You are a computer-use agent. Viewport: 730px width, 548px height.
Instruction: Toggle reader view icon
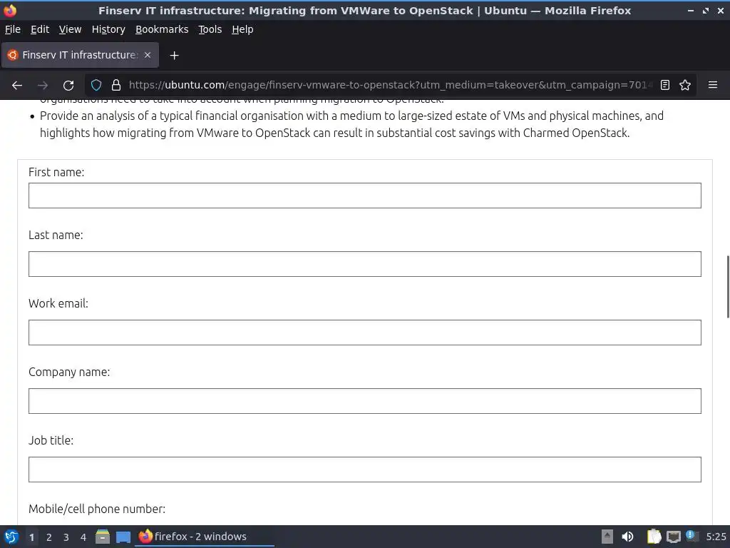point(665,86)
